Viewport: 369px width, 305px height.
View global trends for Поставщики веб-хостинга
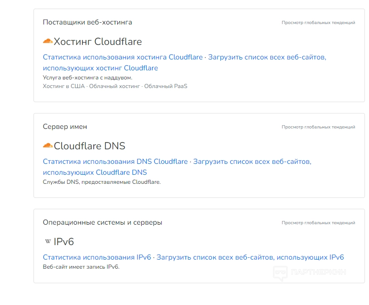pyautogui.click(x=318, y=23)
